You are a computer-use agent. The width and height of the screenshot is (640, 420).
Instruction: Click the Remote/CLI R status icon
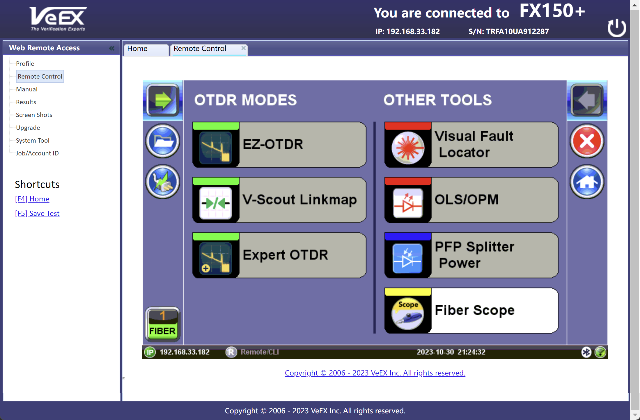coord(231,352)
